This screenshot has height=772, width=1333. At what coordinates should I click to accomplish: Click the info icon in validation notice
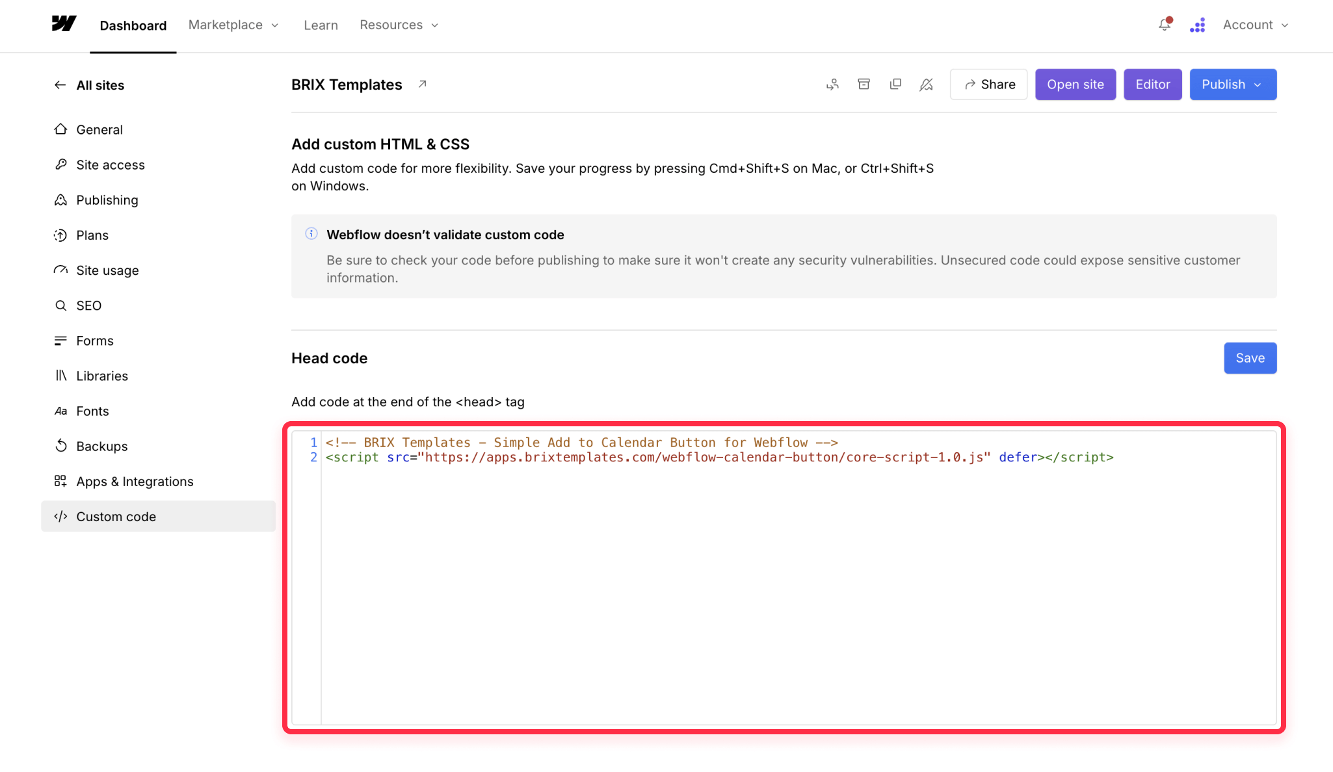pyautogui.click(x=311, y=234)
